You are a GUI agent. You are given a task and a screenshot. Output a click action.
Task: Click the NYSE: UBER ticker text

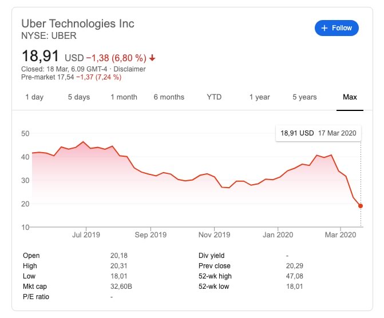[49, 36]
